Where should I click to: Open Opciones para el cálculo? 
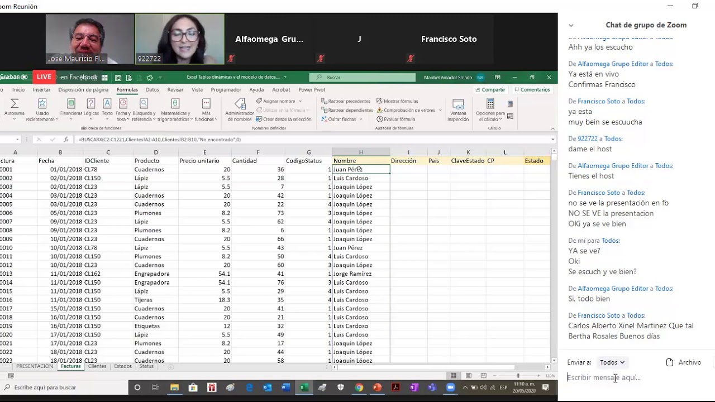click(x=490, y=109)
